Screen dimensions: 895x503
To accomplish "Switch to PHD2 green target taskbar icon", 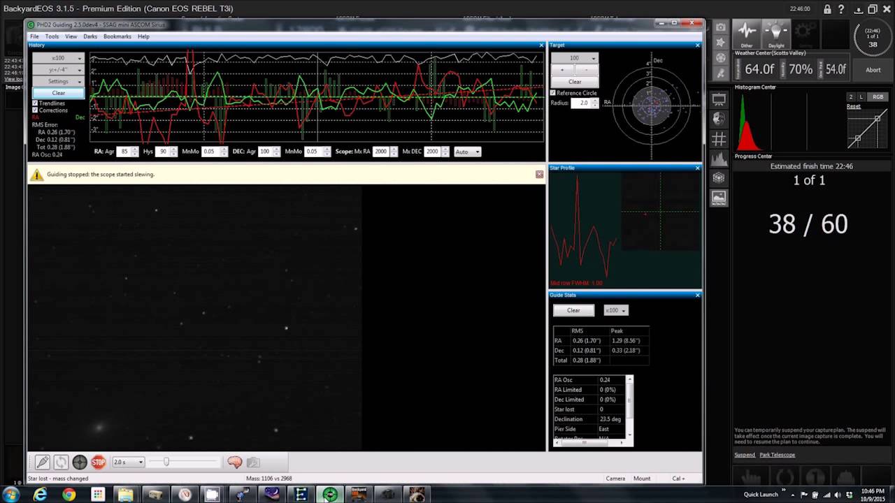I will coord(329,494).
